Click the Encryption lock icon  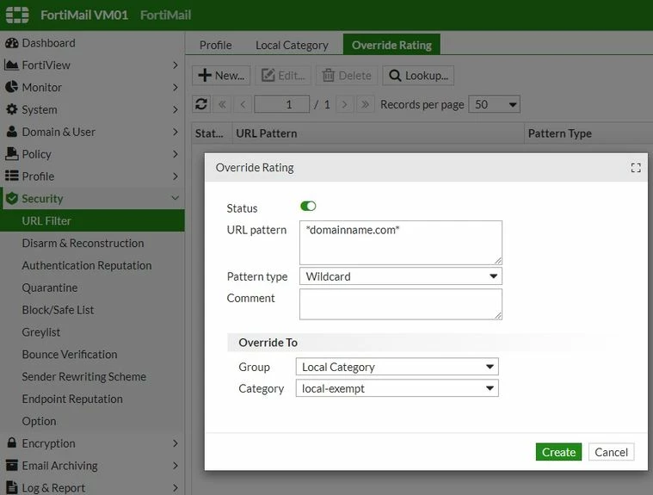click(12, 442)
